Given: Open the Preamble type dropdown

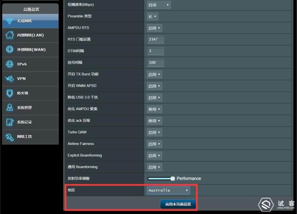Looking at the screenshot, I should click(x=152, y=17).
